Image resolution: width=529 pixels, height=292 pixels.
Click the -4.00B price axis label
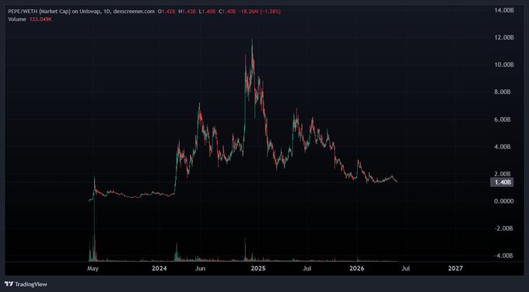503,255
